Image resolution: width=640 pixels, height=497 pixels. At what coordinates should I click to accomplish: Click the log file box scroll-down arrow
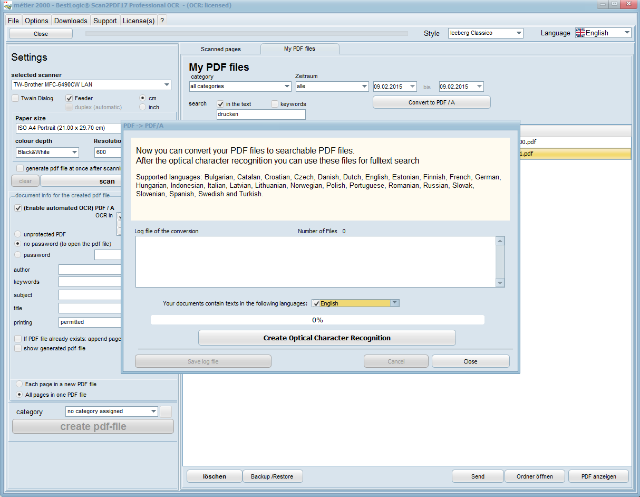click(x=500, y=283)
